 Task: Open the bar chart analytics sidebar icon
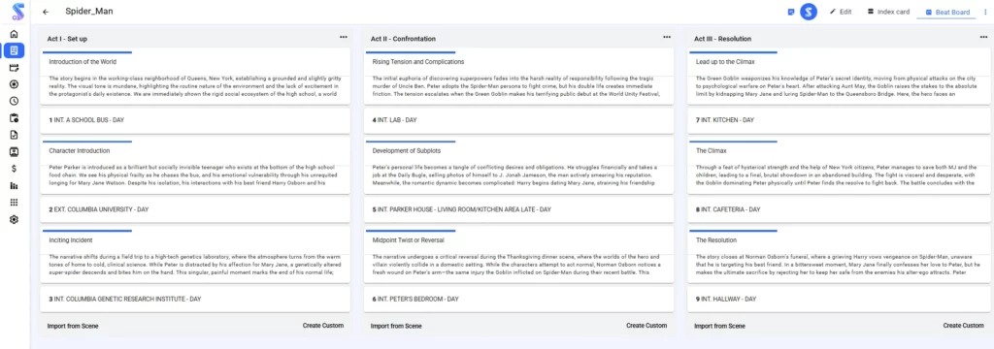point(14,185)
